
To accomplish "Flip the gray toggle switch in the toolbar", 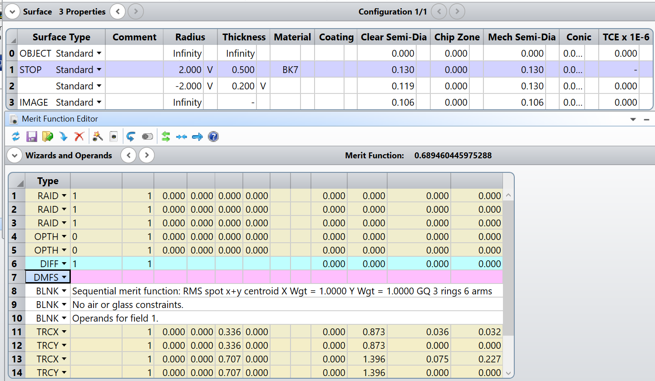I will [x=148, y=137].
